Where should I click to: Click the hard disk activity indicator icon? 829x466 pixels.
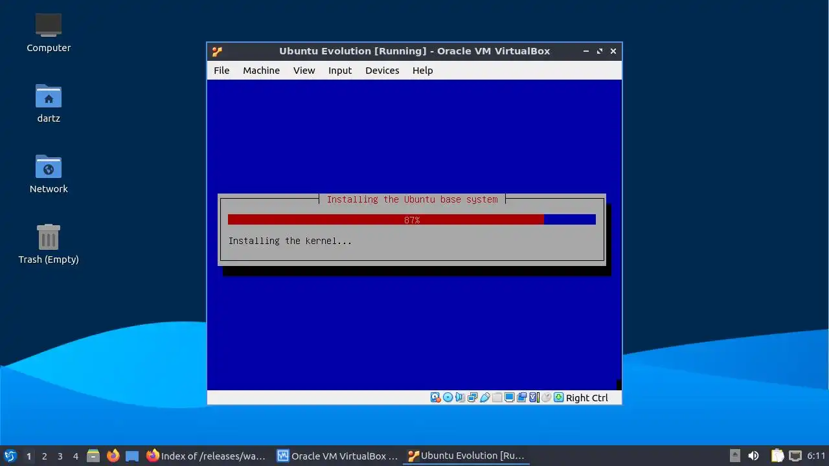(436, 397)
